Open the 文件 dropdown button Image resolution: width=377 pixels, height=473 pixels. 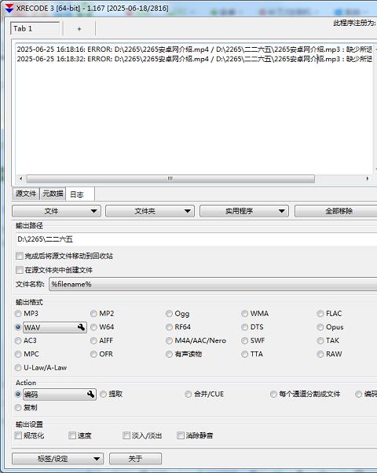click(x=57, y=211)
